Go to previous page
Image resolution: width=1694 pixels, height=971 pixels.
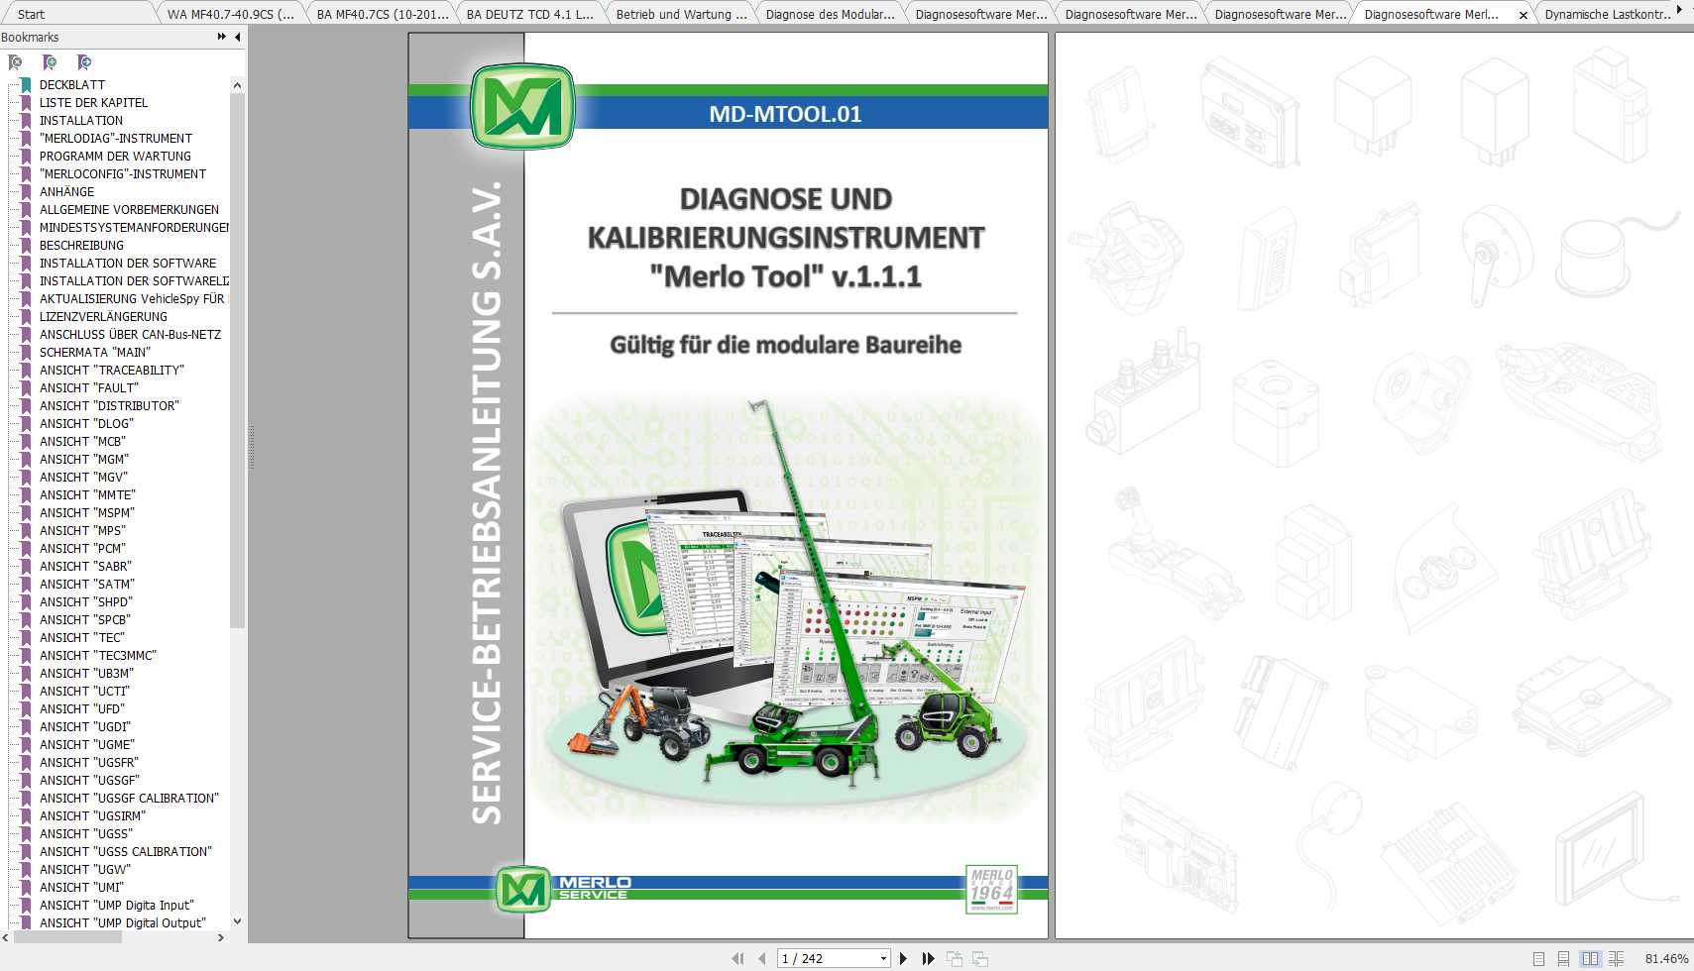[761, 958]
